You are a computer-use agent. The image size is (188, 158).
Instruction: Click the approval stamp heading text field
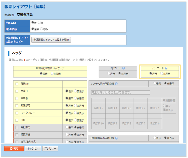pos(120,92)
